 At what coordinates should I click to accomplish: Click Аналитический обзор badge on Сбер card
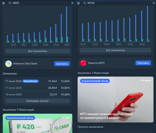pos(20,118)
